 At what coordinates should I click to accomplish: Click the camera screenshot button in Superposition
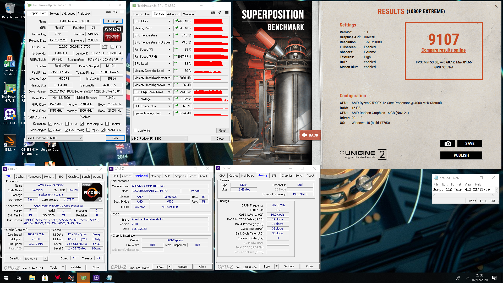pyautogui.click(x=447, y=143)
